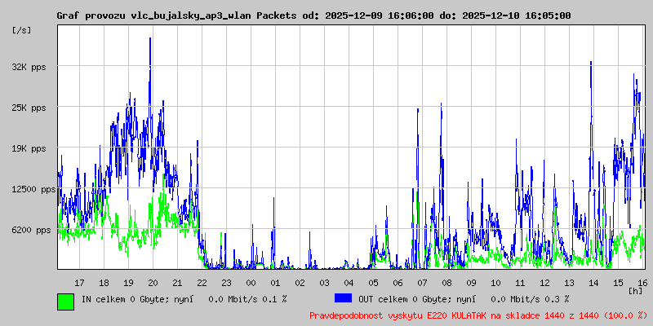Select the graph title 'Graf provozu vlc_bujalsky_ap3_wlan Packets'
The image size is (653, 326).
pyautogui.click(x=176, y=15)
